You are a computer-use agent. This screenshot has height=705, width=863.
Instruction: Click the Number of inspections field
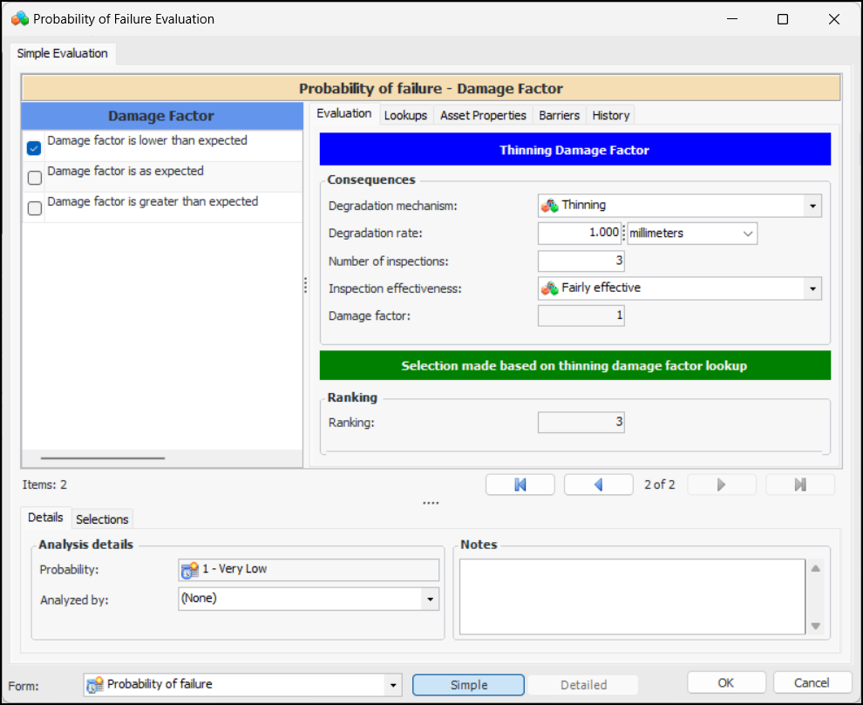(x=581, y=261)
